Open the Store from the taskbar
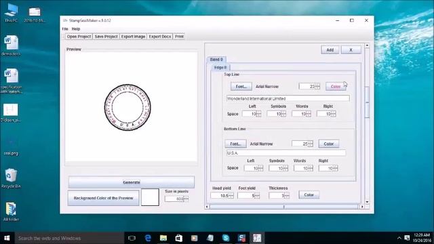 (179, 238)
